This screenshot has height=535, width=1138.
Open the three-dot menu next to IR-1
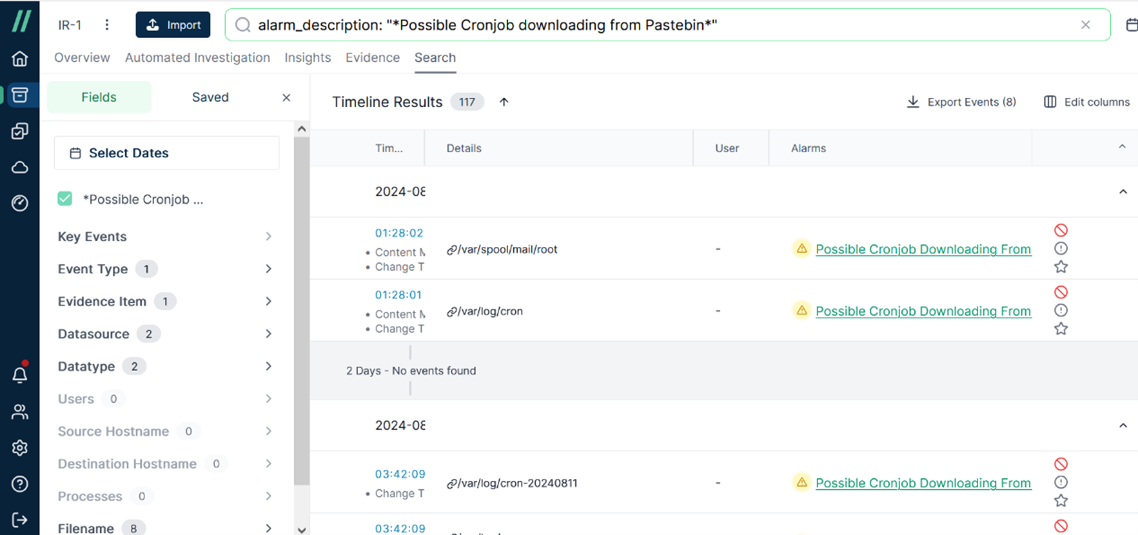(107, 25)
